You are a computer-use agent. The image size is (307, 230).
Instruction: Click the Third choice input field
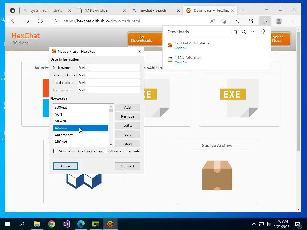tap(109, 83)
